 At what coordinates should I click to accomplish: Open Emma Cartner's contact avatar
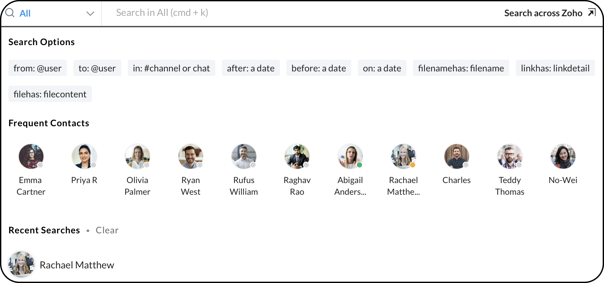click(31, 156)
